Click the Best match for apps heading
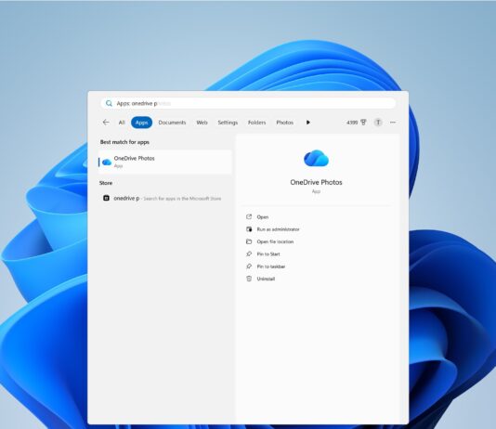496x429 pixels. (124, 142)
